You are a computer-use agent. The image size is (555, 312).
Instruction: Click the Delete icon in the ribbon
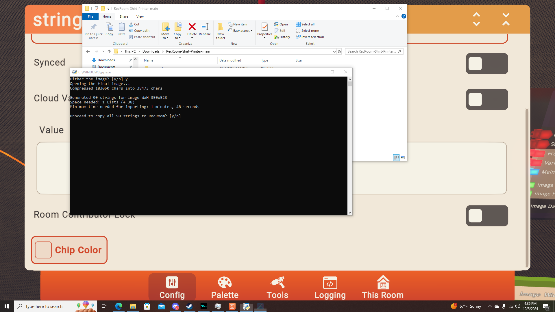point(192,27)
